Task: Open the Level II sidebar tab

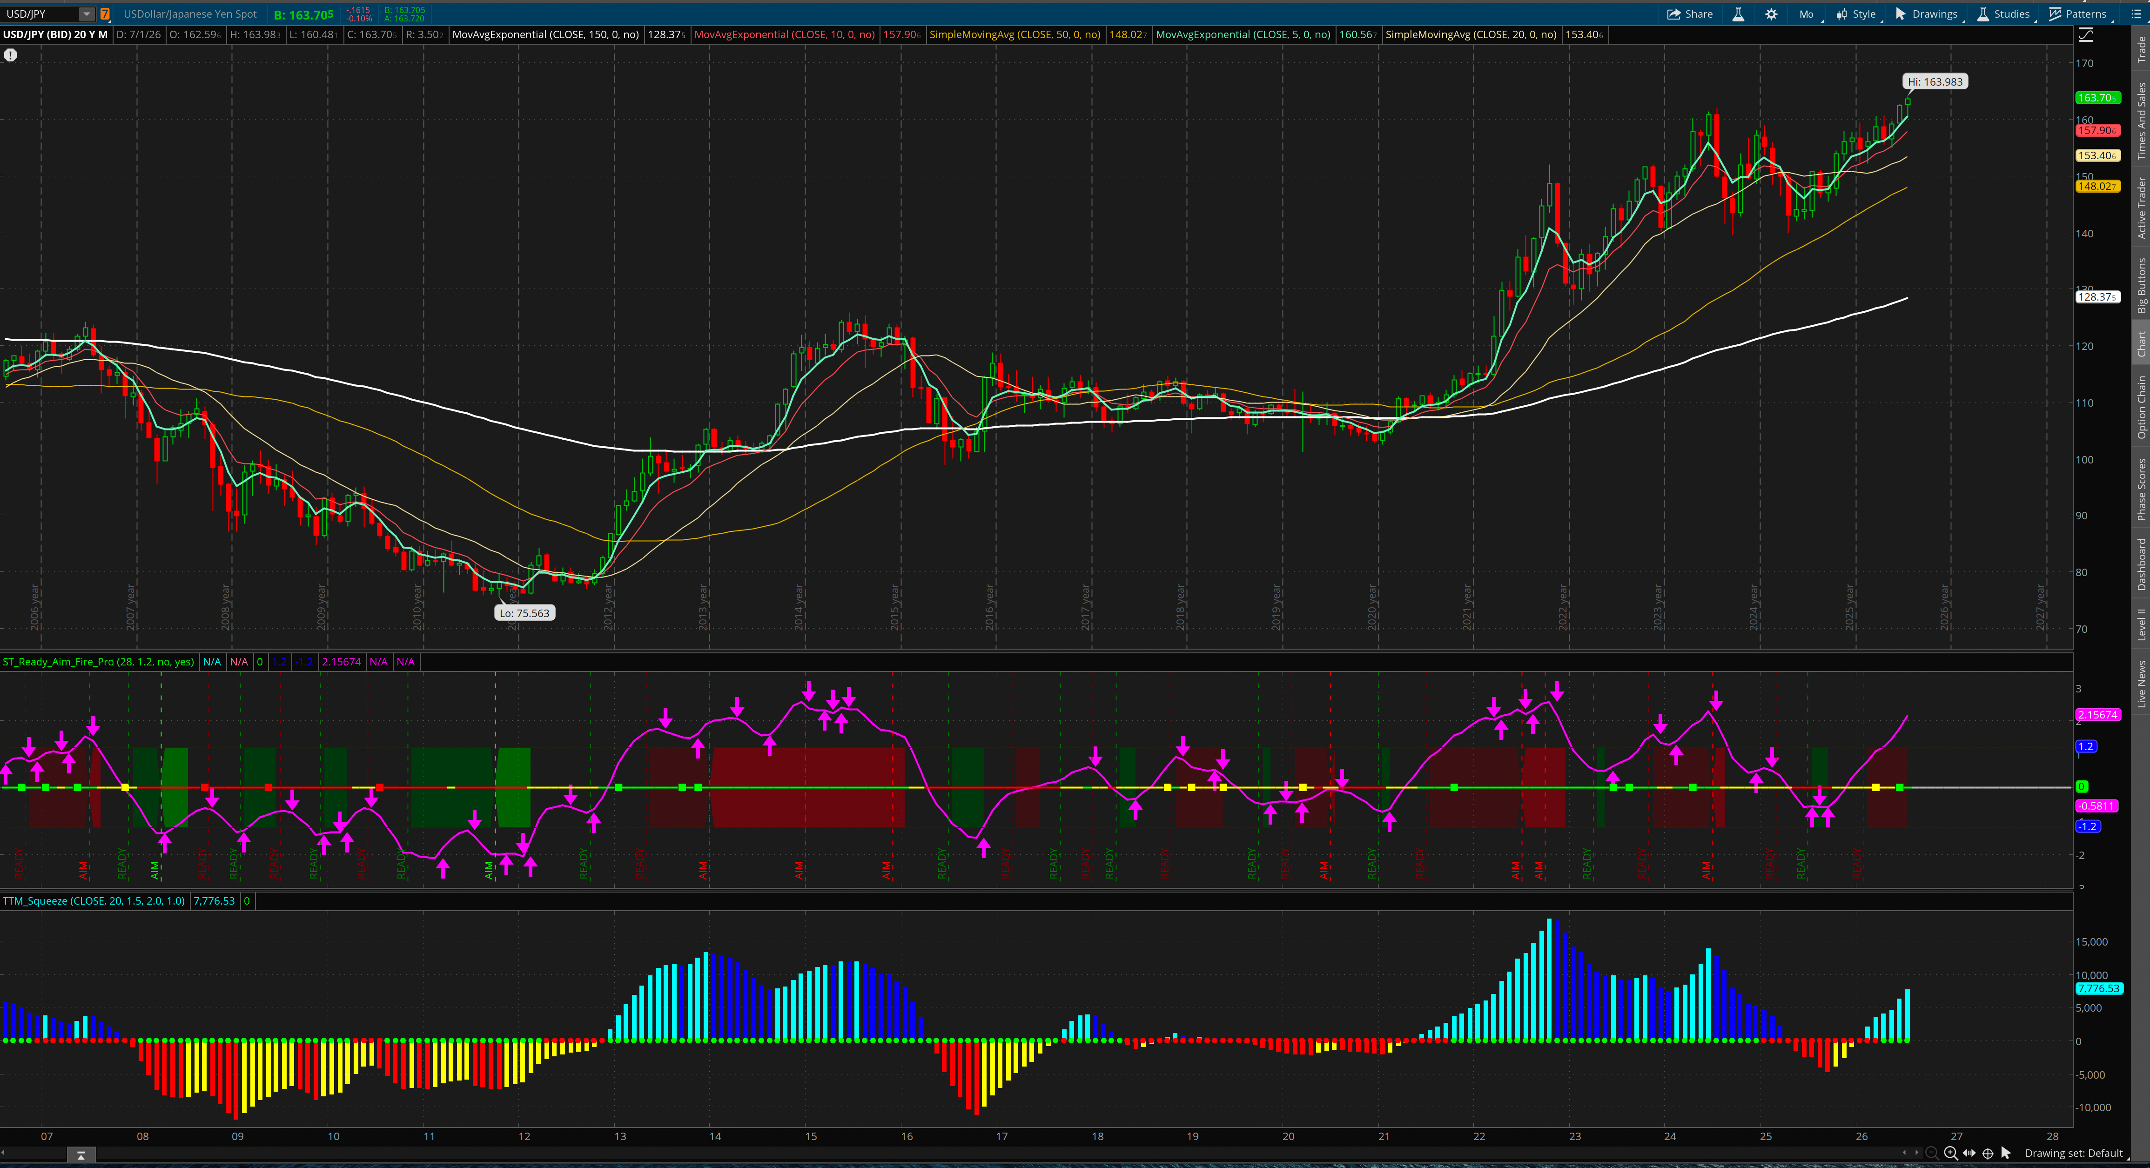Action: [x=2141, y=624]
